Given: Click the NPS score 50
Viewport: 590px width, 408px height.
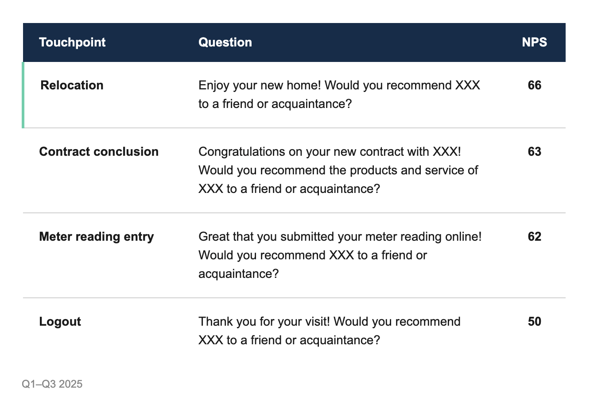Looking at the screenshot, I should click(x=535, y=322).
